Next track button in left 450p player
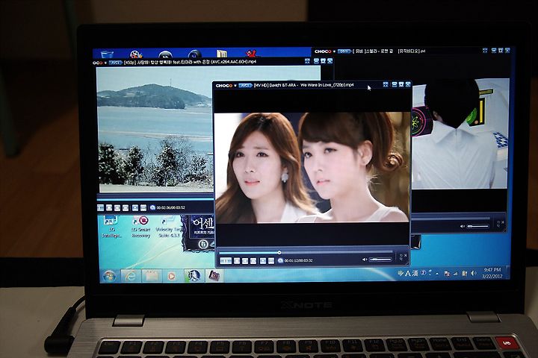The height and width of the screenshot is (358, 538). tap(126, 208)
